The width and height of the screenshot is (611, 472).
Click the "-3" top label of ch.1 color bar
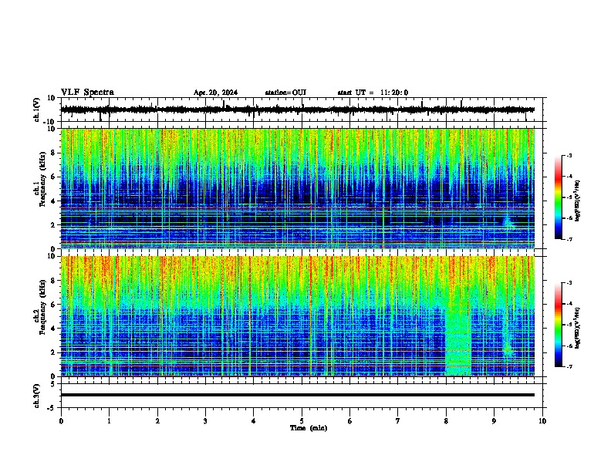click(569, 155)
